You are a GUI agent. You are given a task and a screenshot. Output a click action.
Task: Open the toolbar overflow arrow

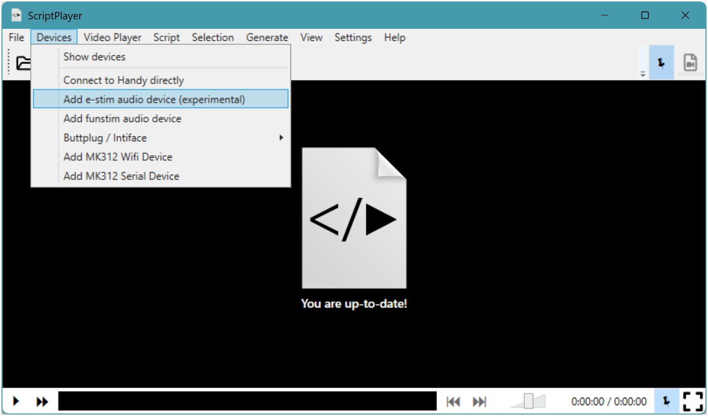click(x=643, y=74)
